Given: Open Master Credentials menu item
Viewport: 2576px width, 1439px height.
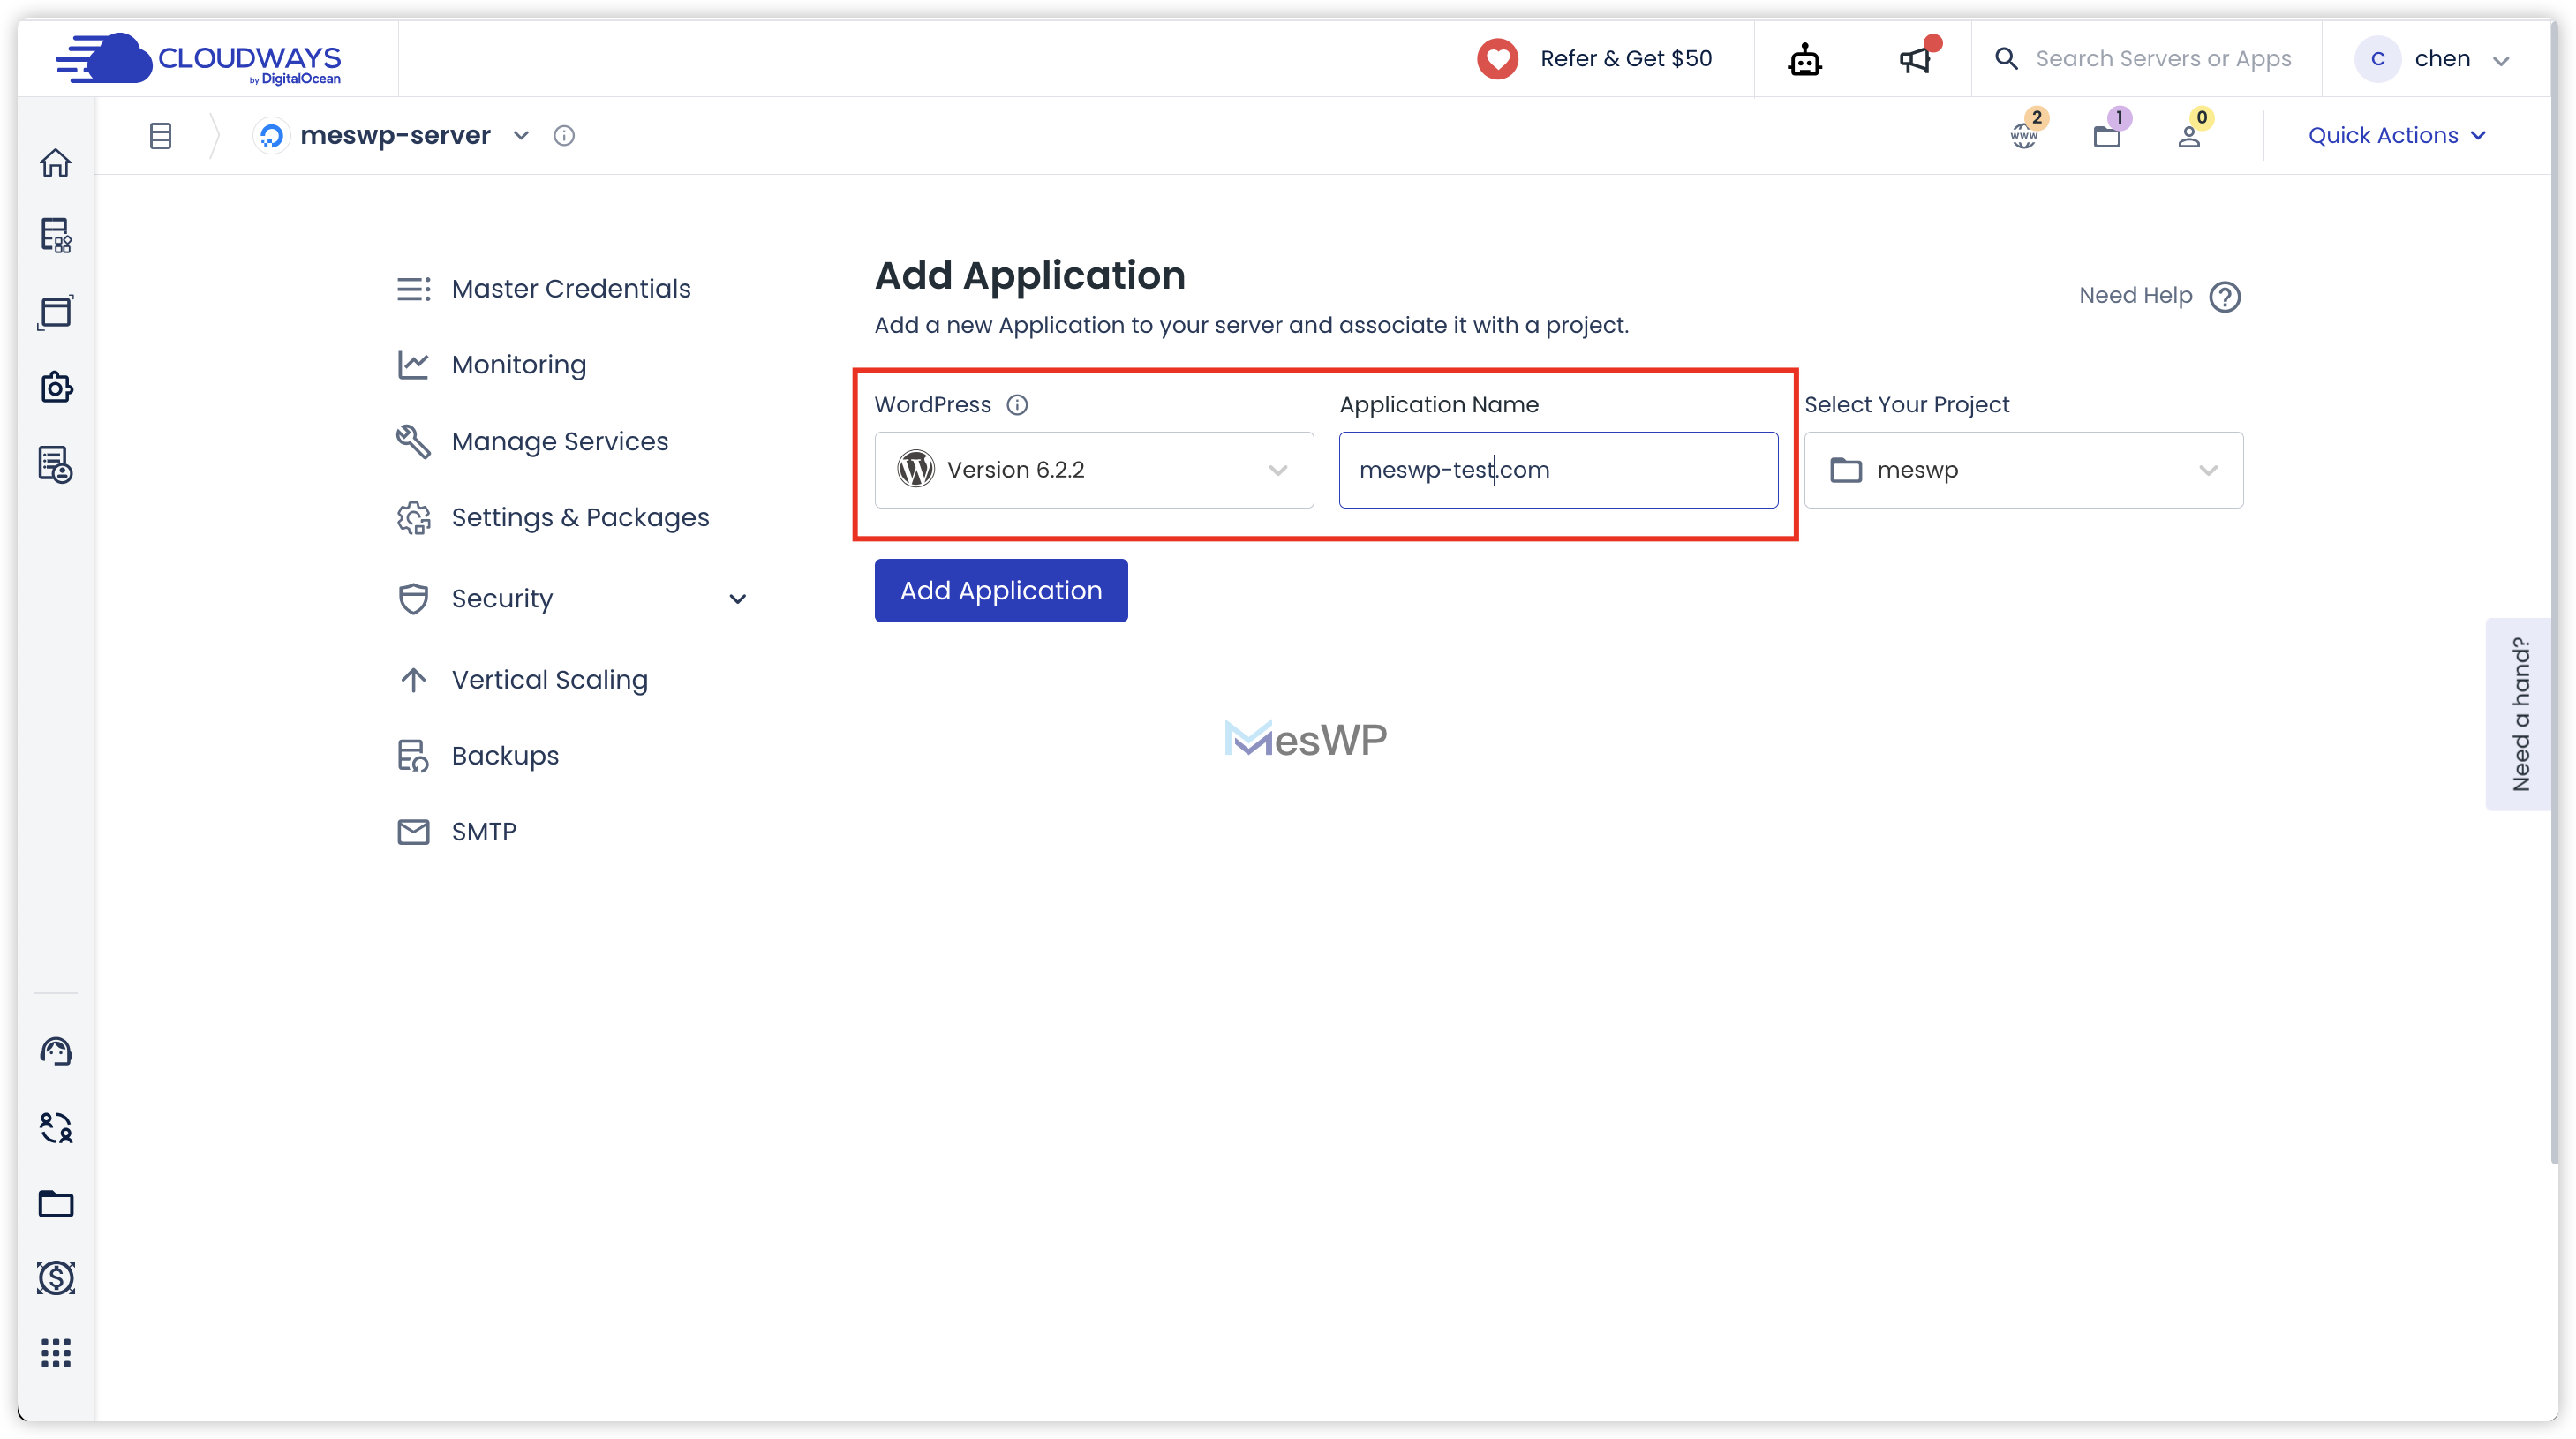Looking at the screenshot, I should (544, 289).
